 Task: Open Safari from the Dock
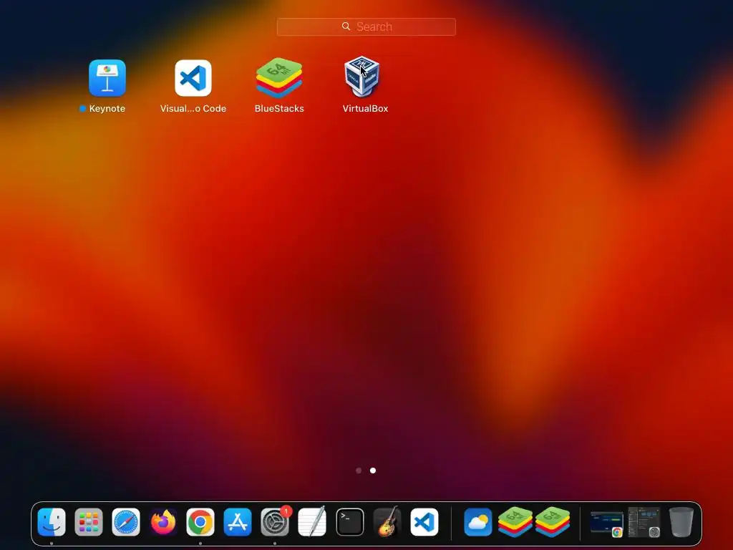coord(126,522)
